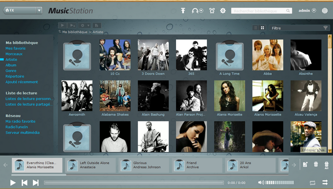Select Friend by Archive in queue
The width and height of the screenshot is (333, 189).
coord(197,165)
